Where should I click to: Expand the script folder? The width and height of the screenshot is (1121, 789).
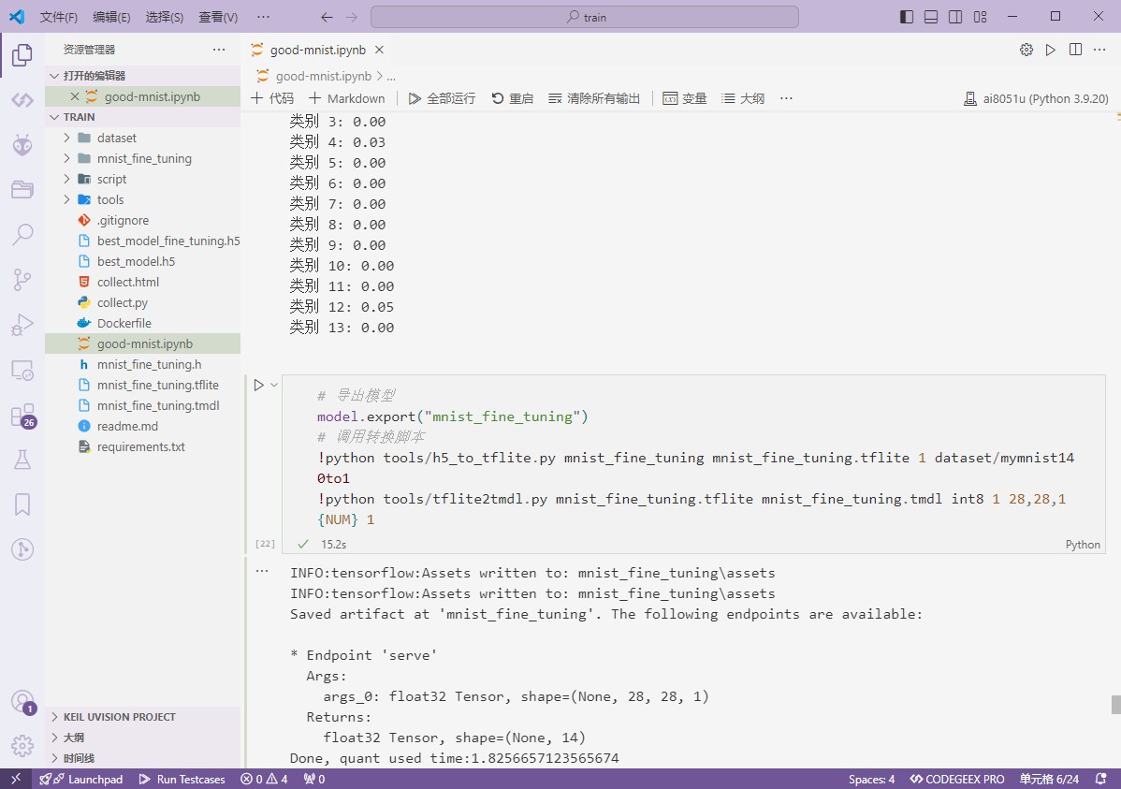[x=66, y=180]
